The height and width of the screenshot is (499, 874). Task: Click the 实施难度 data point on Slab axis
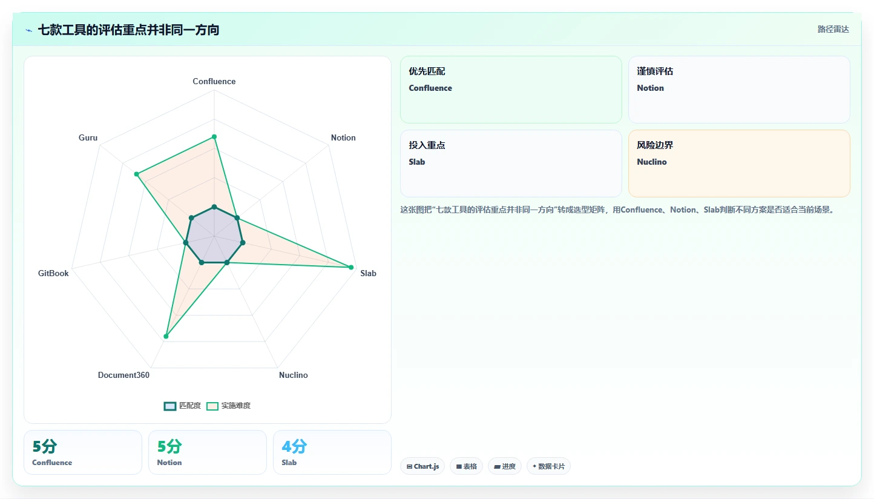click(x=351, y=267)
